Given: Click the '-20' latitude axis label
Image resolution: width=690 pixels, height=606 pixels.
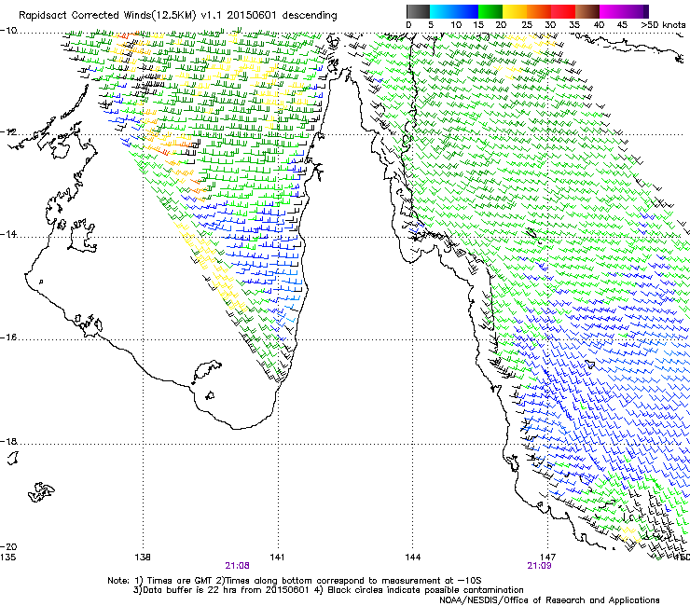Looking at the screenshot, I should [8, 546].
